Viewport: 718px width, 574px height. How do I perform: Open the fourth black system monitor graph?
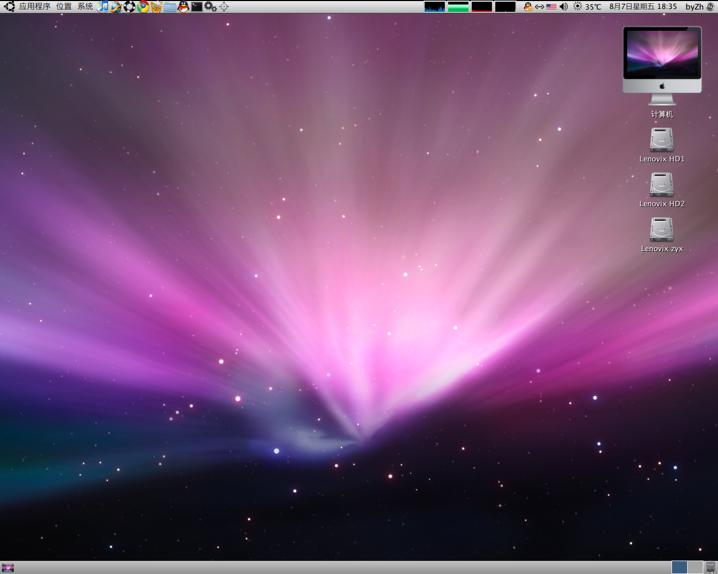tap(505, 7)
